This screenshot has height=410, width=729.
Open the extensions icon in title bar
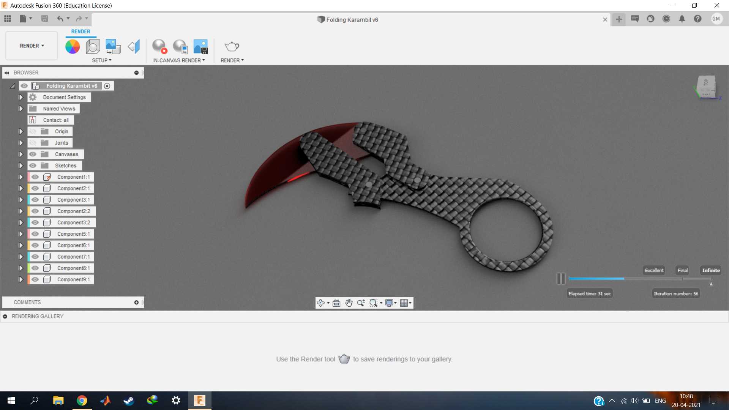pos(651,19)
